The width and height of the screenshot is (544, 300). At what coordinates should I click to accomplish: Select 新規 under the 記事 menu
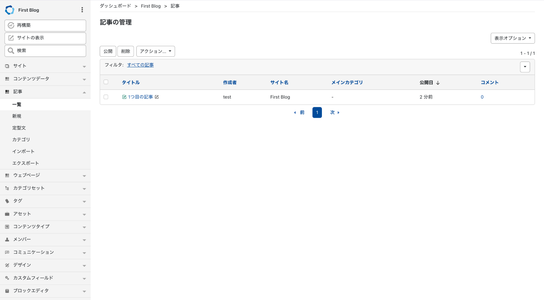[17, 116]
